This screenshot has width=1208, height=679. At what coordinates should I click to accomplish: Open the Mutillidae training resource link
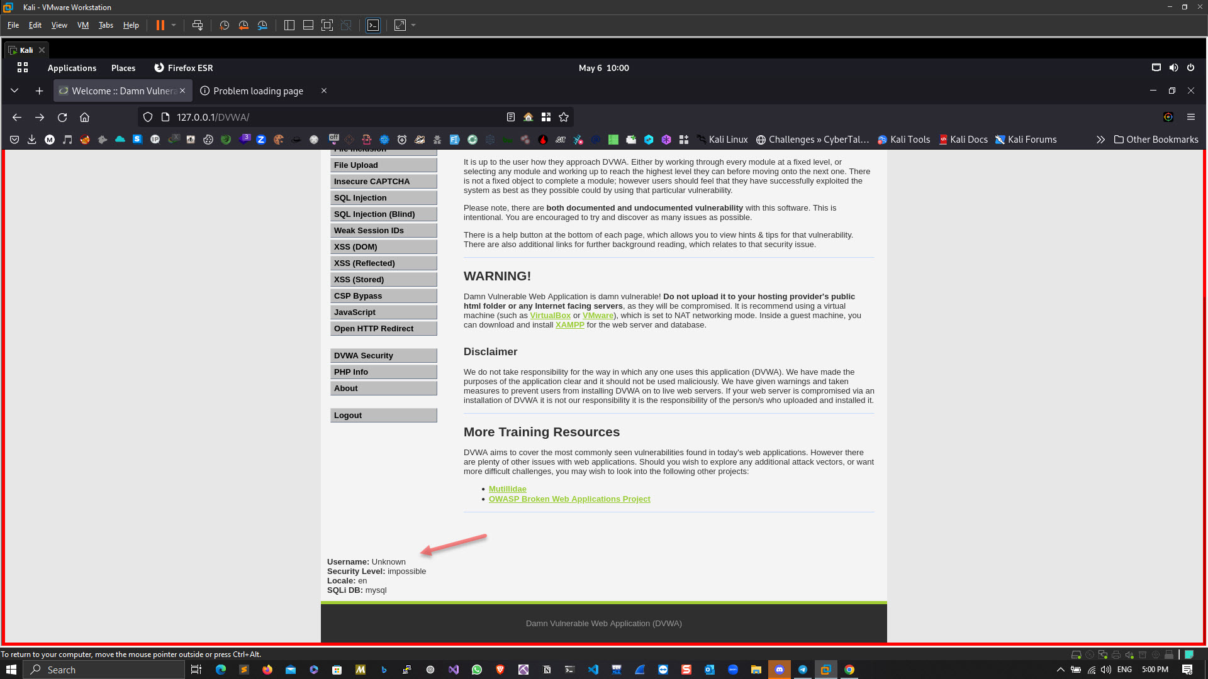pos(508,489)
